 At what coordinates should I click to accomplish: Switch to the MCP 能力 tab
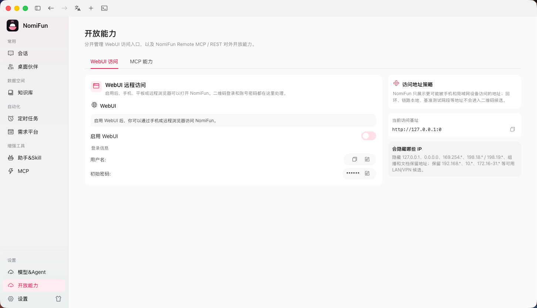[141, 61]
